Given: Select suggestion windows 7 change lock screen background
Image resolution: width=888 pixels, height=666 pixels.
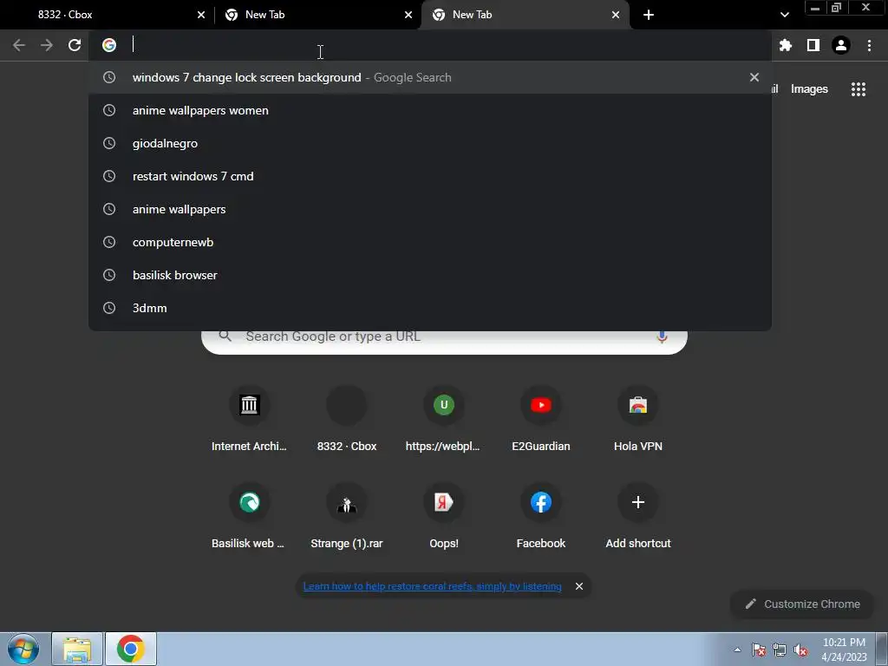Looking at the screenshot, I should click(430, 77).
